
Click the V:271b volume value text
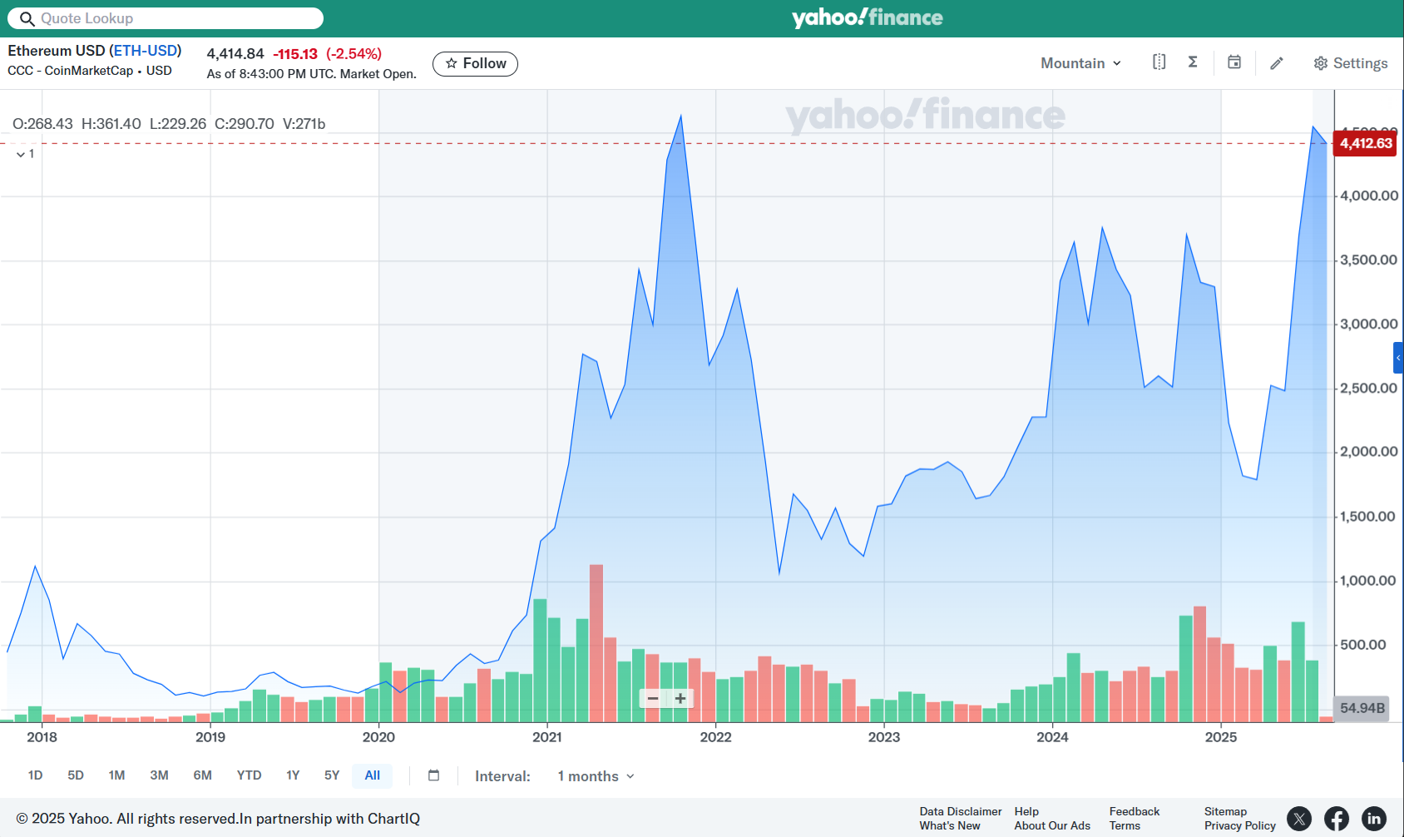point(304,124)
